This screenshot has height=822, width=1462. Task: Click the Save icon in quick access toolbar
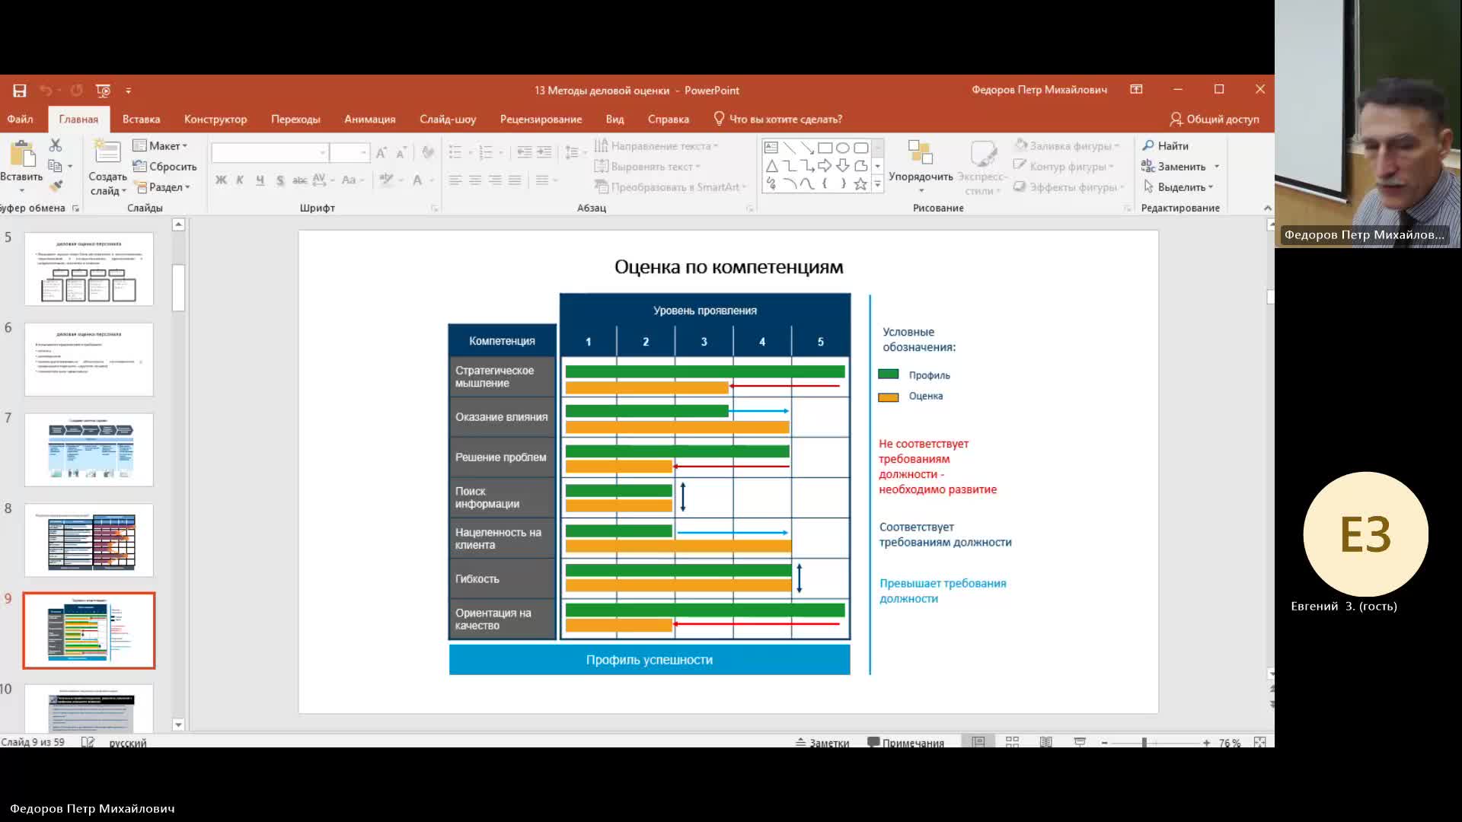[20, 91]
